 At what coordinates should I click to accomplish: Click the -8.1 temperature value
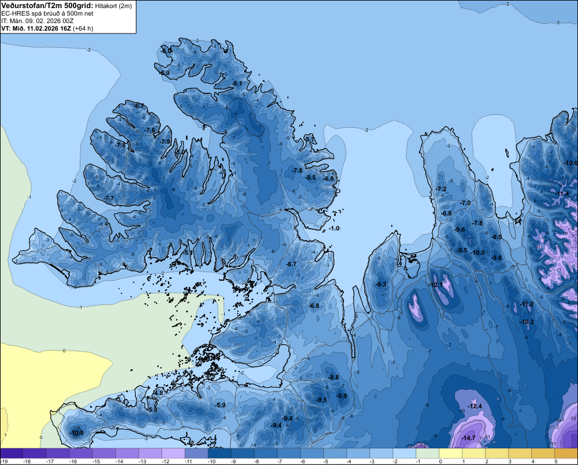236,84
